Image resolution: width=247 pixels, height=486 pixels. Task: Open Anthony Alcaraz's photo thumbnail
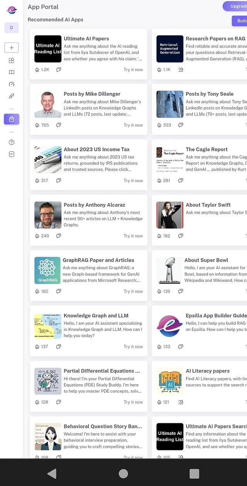(x=48, y=215)
